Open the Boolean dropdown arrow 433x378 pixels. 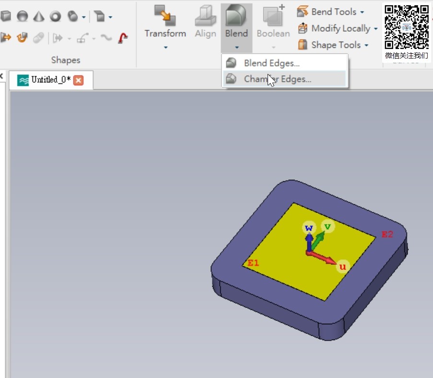pos(274,47)
